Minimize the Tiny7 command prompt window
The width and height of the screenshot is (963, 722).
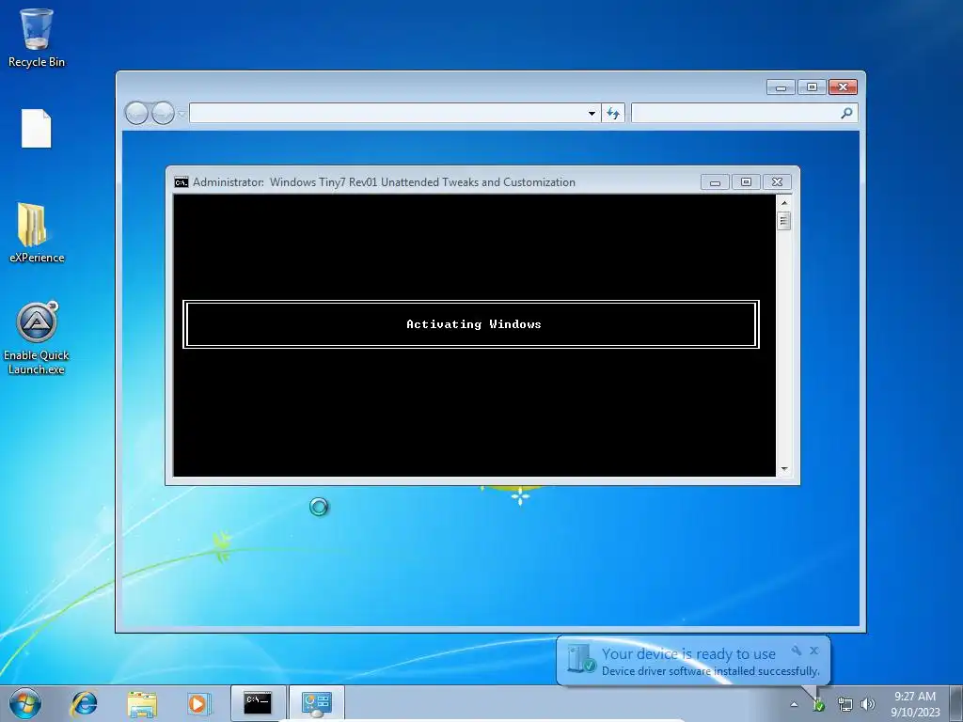715,182
